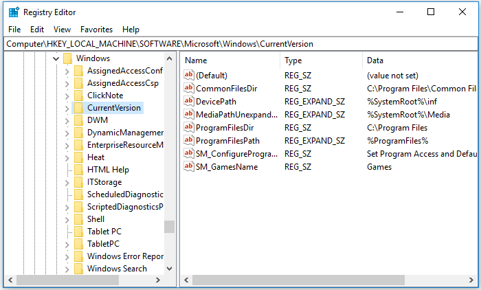Click the (Default) value icon
The width and height of the screenshot is (481, 290).
[189, 75]
